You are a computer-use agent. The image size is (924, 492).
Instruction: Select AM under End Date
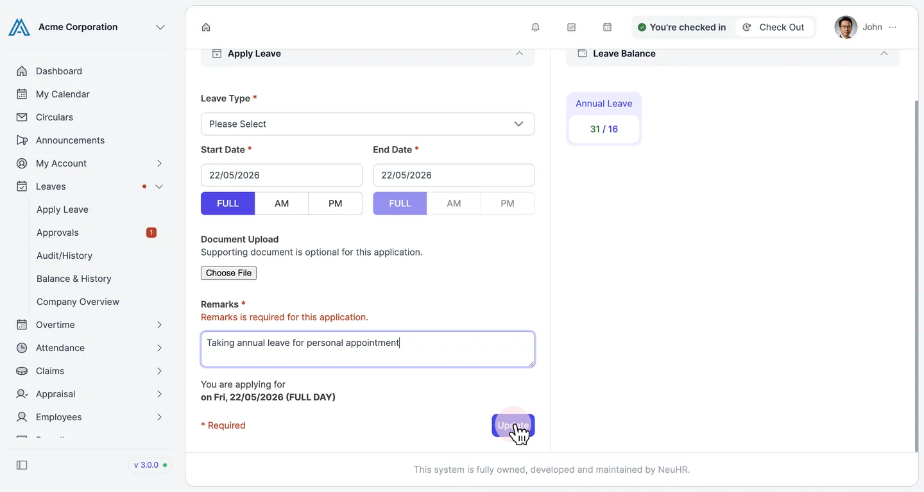coord(454,204)
